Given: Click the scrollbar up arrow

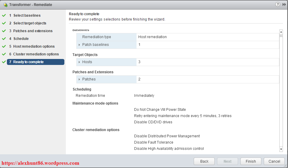Looking at the screenshot, I should coord(281,32).
